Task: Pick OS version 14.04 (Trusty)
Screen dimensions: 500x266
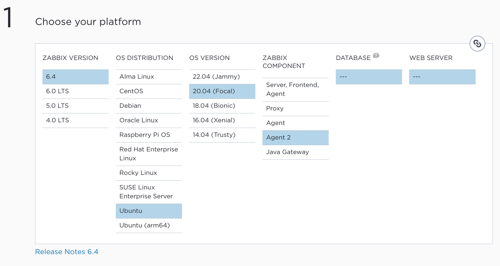Action: tap(222, 135)
